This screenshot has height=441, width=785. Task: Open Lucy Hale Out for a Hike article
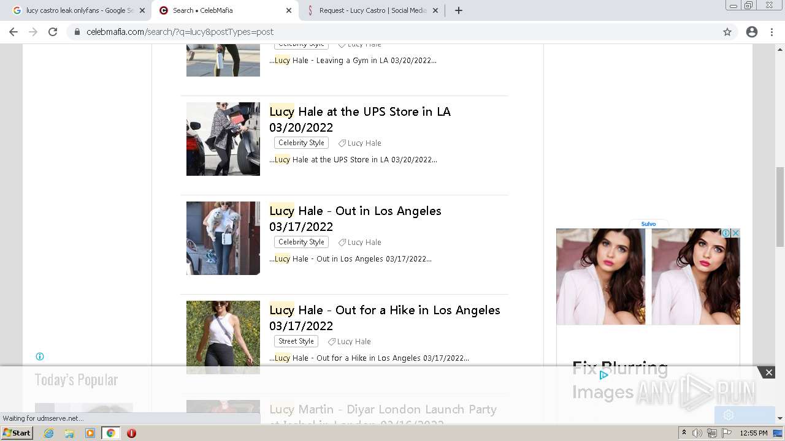coord(385,318)
